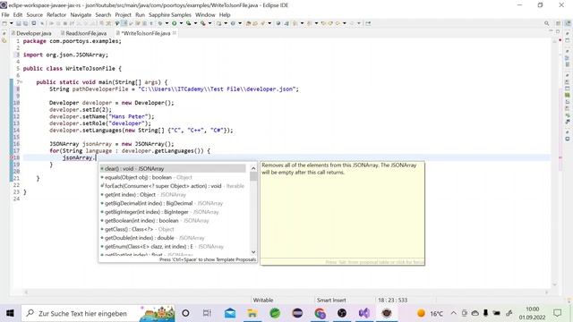Open the Coverage dropdown arrow
This screenshot has width=573, height=322.
195,23
